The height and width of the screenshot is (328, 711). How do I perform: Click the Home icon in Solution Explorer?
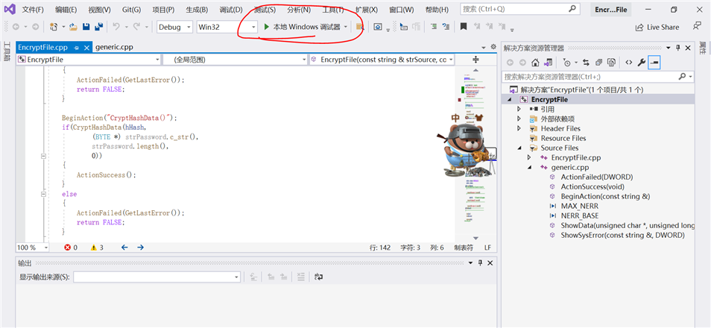click(535, 63)
